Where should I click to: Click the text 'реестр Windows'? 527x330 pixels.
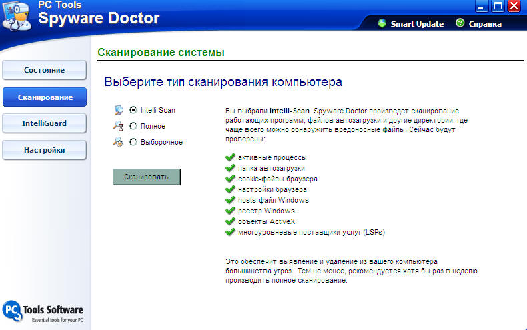point(266,211)
